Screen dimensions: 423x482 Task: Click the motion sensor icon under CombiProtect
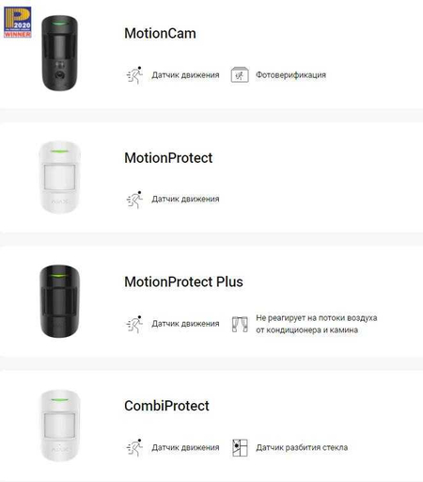(134, 447)
